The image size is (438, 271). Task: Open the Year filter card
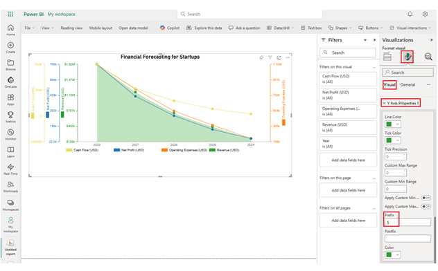pyautogui.click(x=348, y=143)
